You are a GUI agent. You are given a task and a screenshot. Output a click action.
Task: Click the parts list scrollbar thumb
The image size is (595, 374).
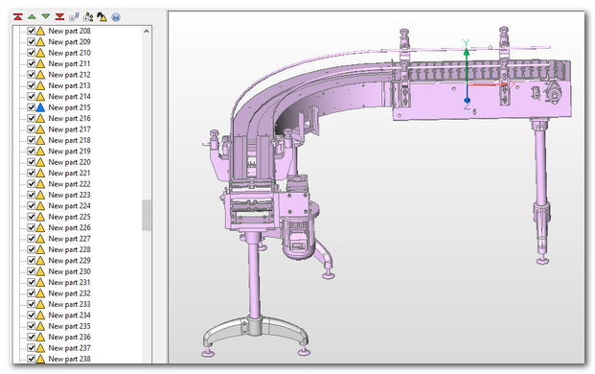coord(147,215)
